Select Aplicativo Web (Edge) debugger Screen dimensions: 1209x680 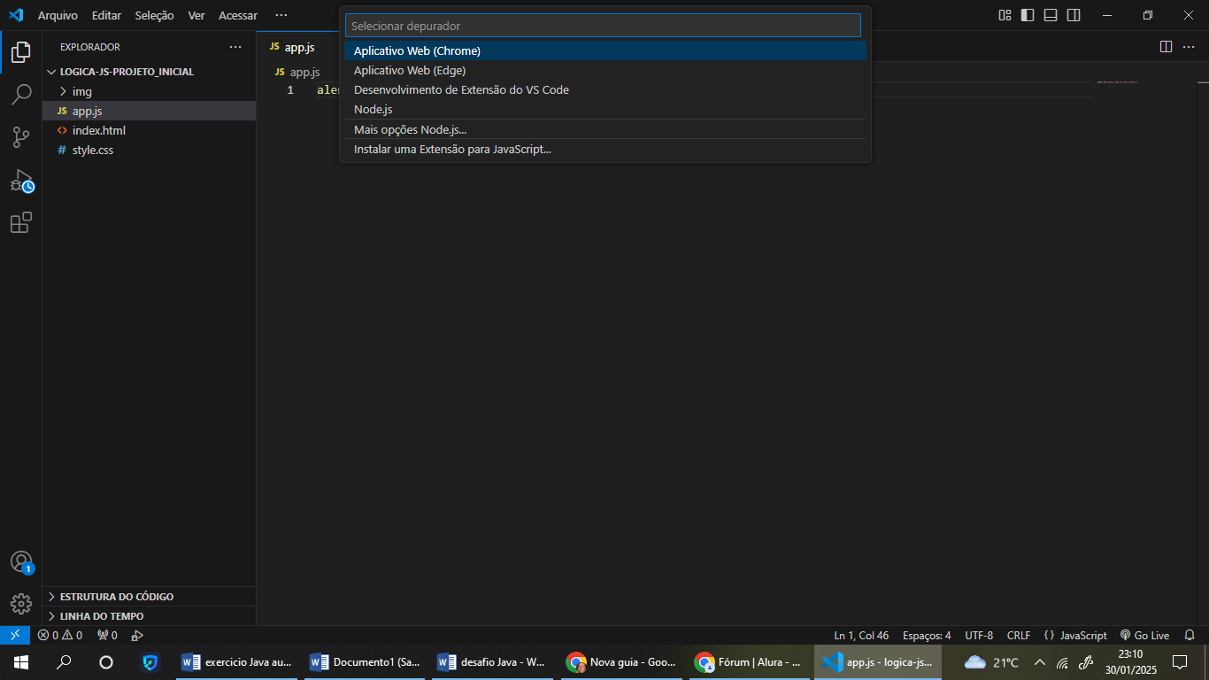click(605, 70)
